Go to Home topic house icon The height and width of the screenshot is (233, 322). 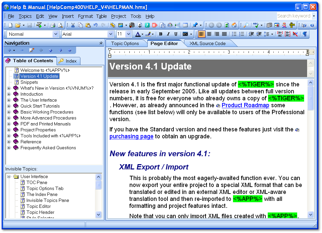(234, 25)
